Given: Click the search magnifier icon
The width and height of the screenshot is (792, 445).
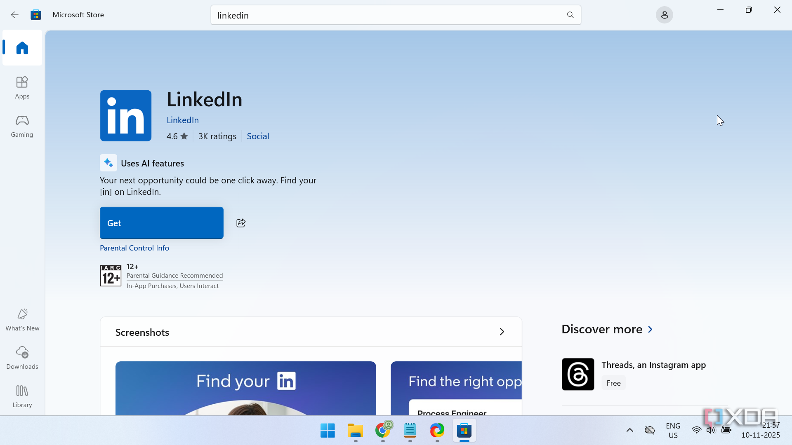Looking at the screenshot, I should pyautogui.click(x=570, y=15).
